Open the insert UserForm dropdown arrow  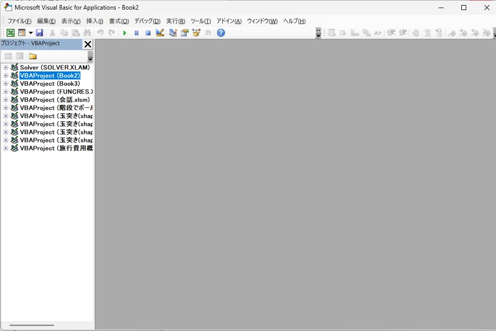[x=31, y=33]
